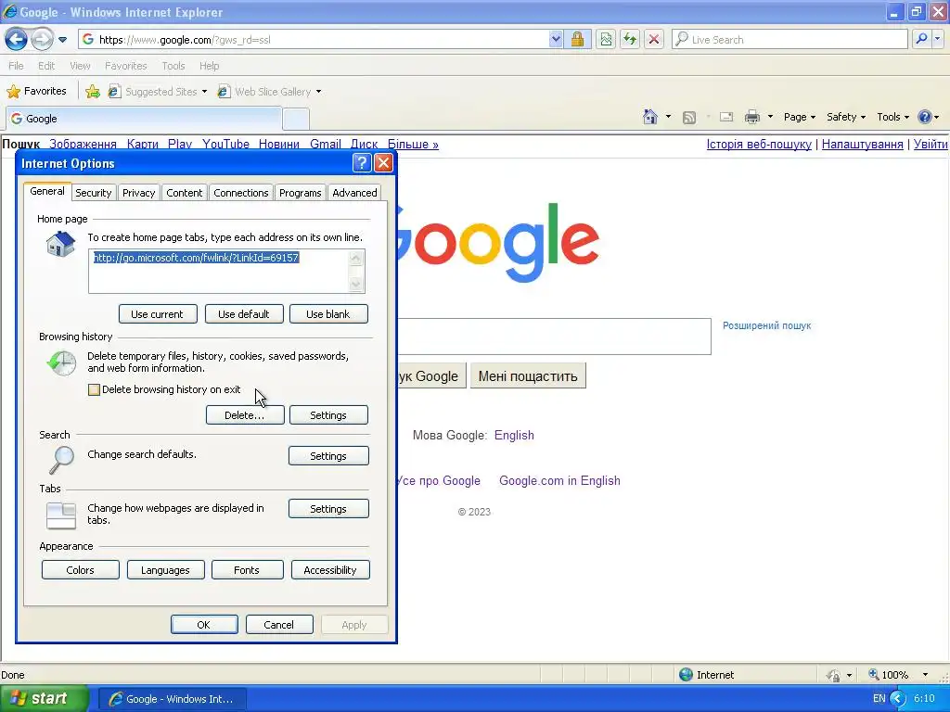950x712 pixels.
Task: Click the Back navigation arrow
Action: tap(17, 39)
